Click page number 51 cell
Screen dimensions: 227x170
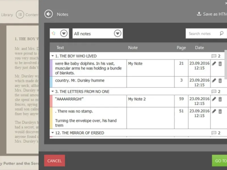click(x=181, y=118)
